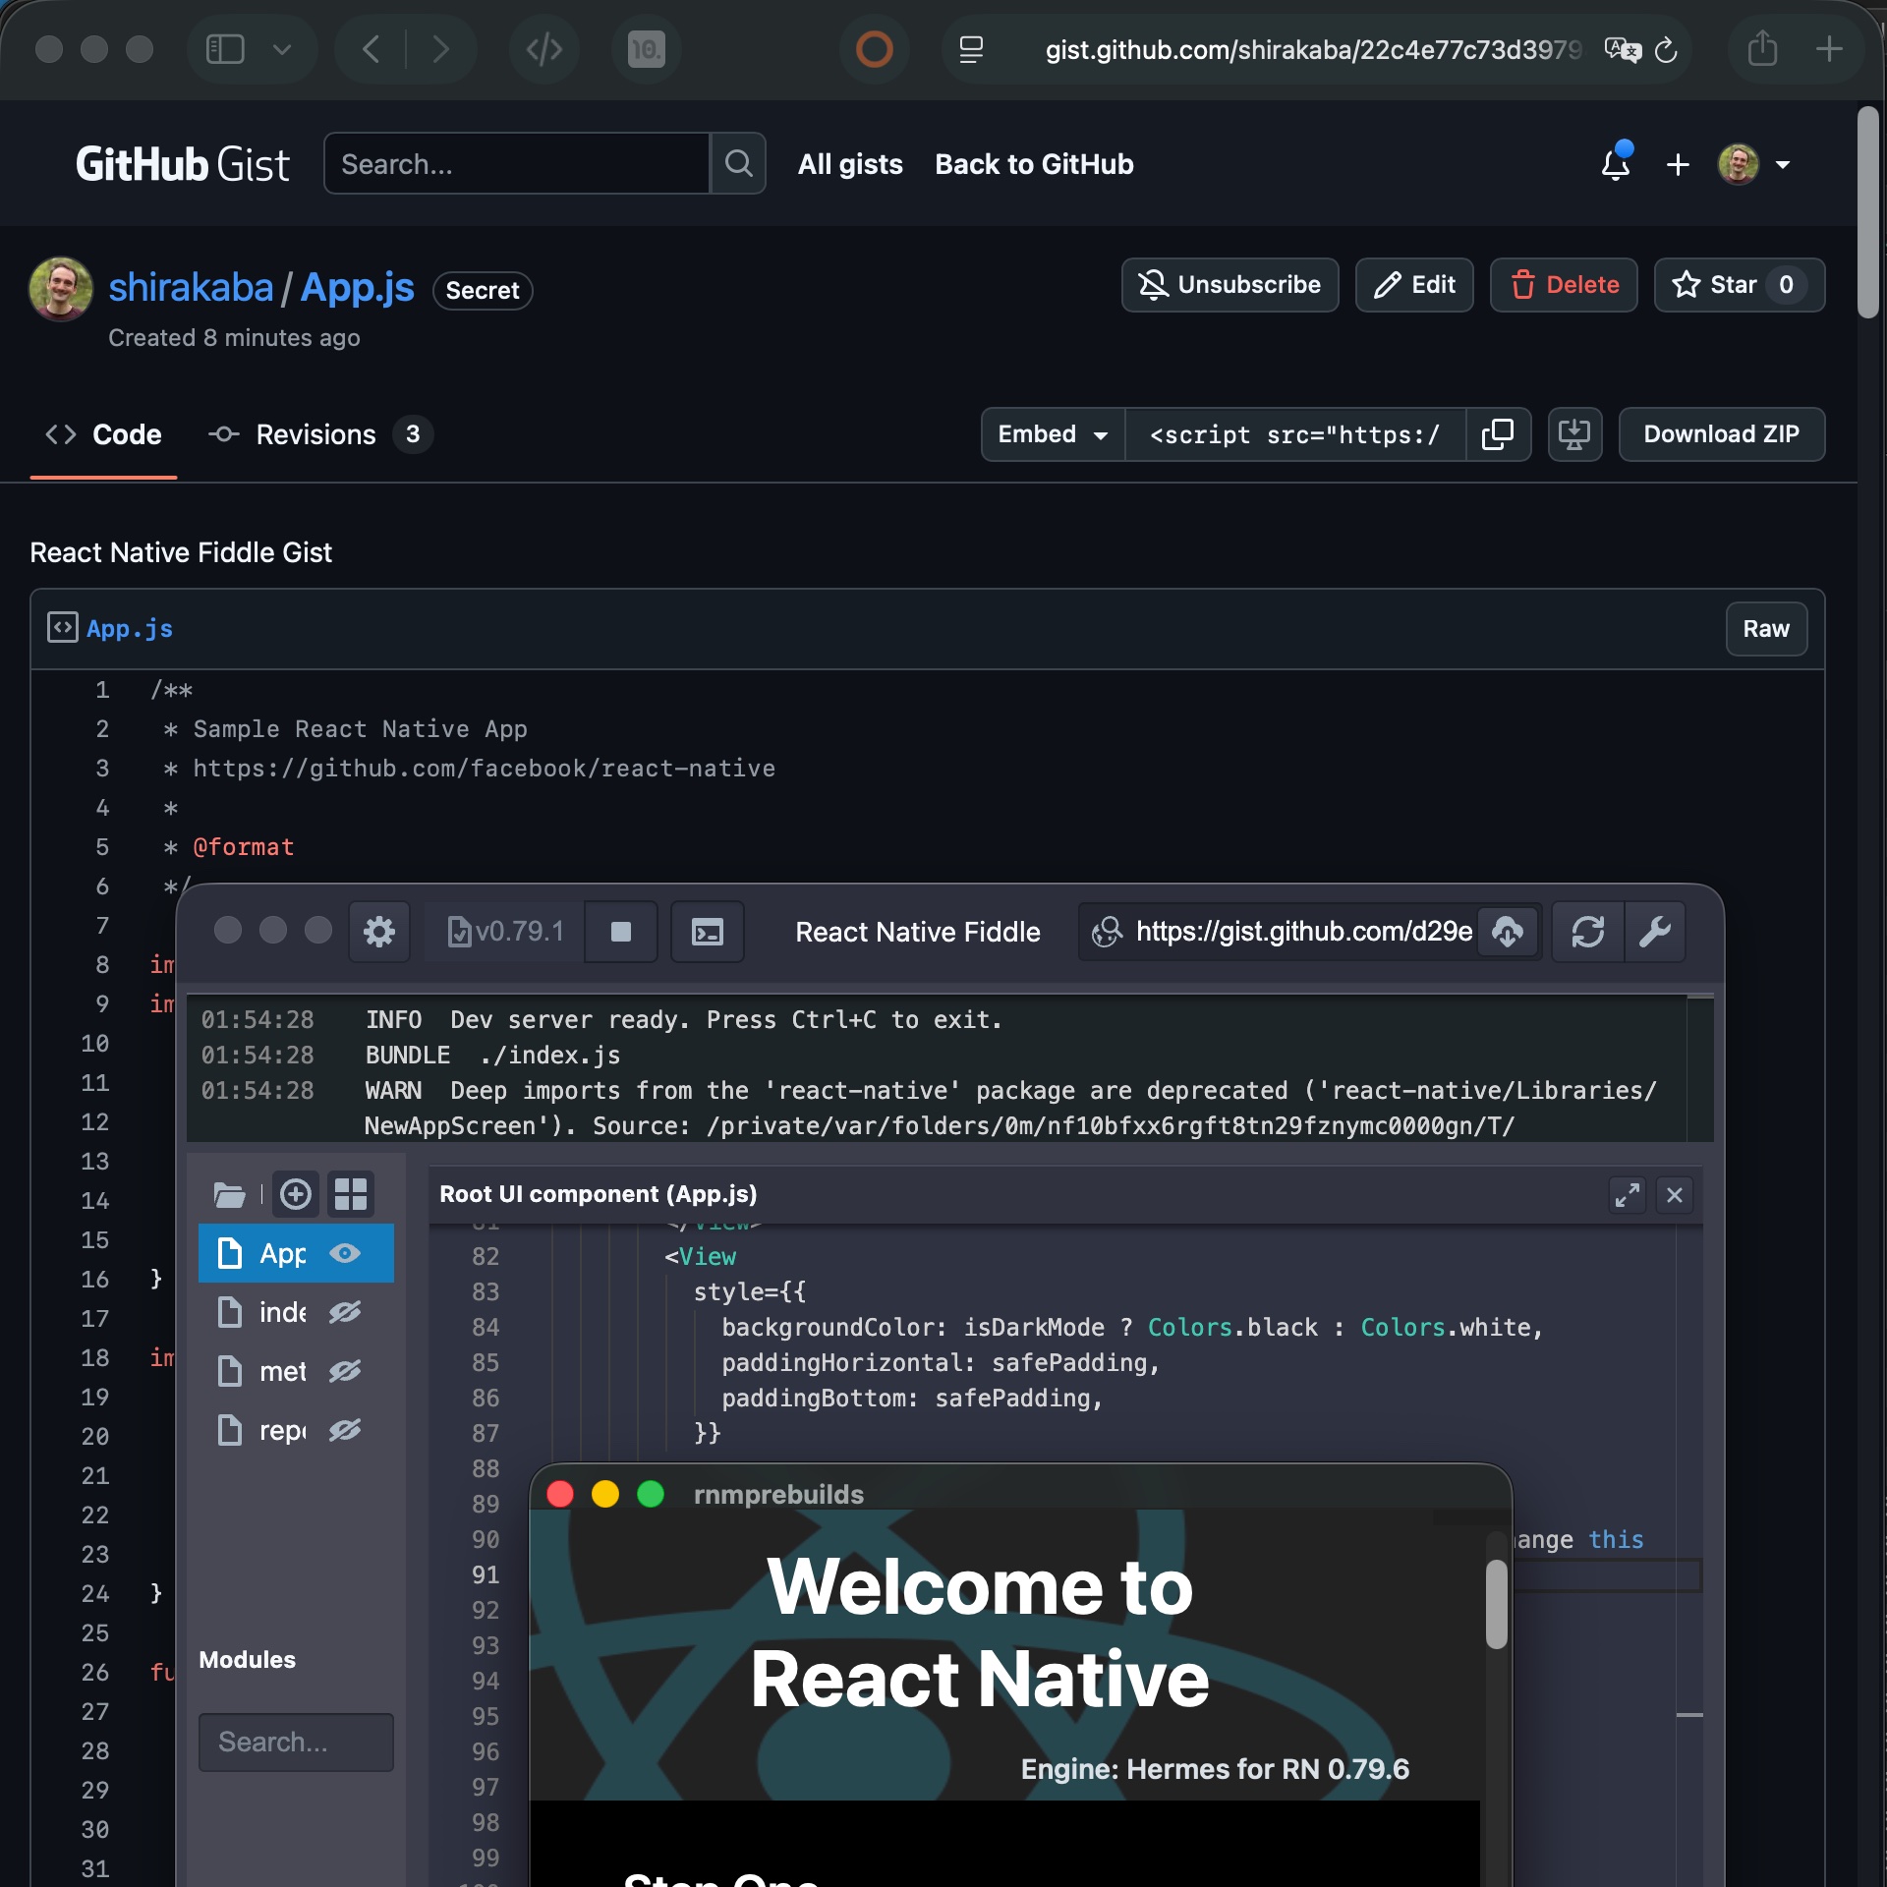Screen dimensions: 1887x1887
Task: Open the wrench tools menu in Fiddle
Action: pos(1655,931)
